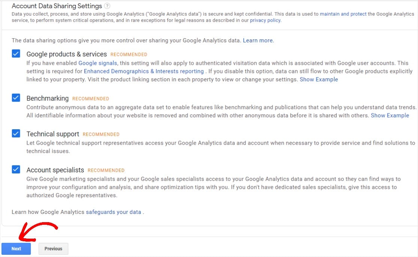
Task: Click the Google products & services heading
Action: [67, 54]
